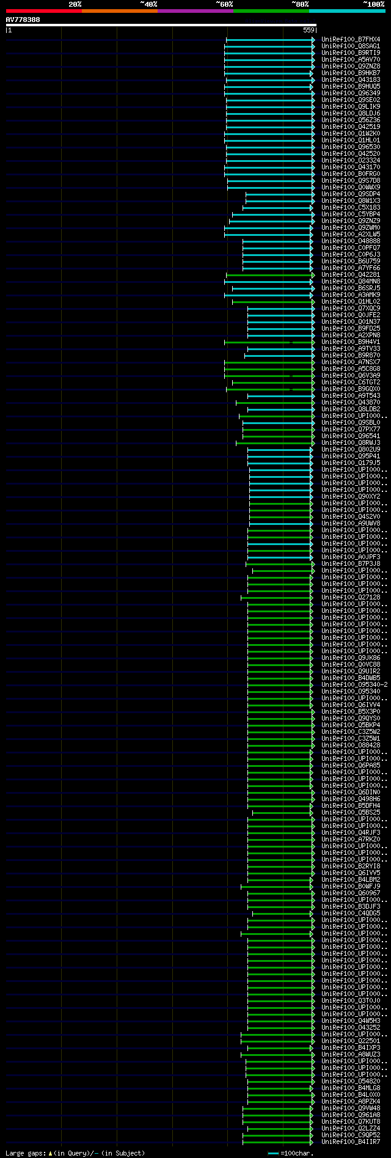The image size is (391, 1158).
Task: Click label UniRef100_Q84MN8
Action: tap(351, 282)
